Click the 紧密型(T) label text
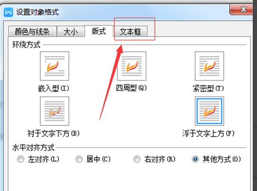Screen dimensions: 257x191 pyautogui.click(x=209, y=89)
